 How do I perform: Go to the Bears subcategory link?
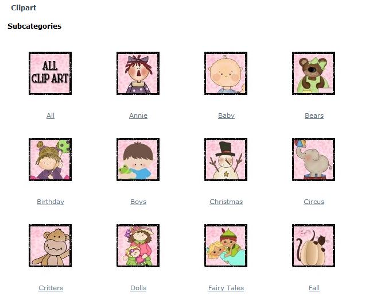pyautogui.click(x=314, y=116)
